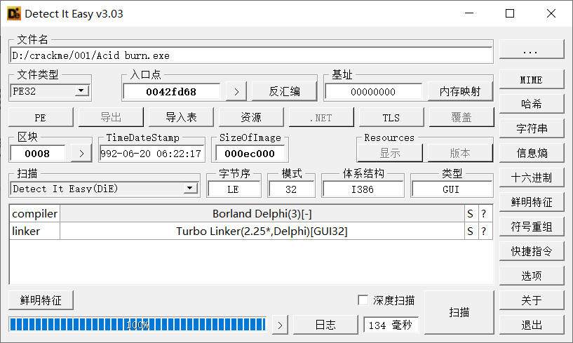This screenshot has width=573, height=343.
Task: Click the 体系结构 I386 field
Action: point(363,189)
